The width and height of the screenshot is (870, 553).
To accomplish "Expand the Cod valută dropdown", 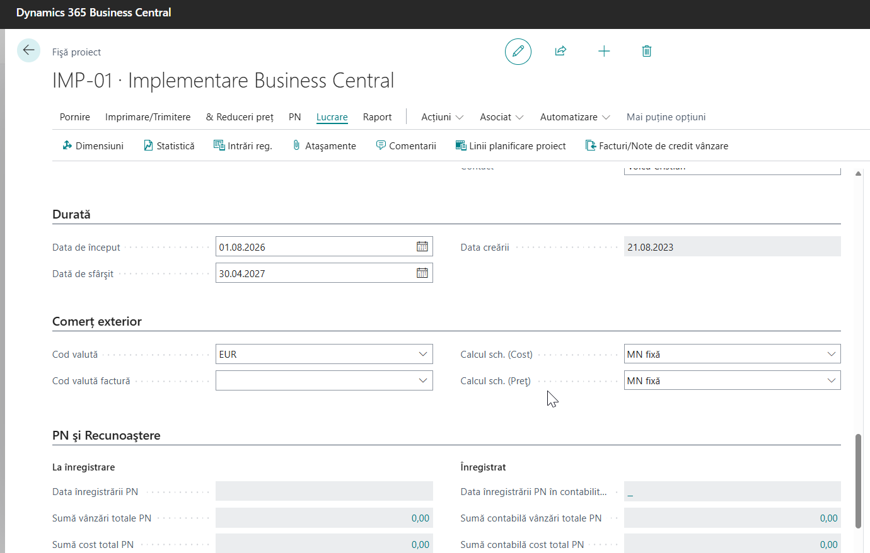I will [422, 354].
